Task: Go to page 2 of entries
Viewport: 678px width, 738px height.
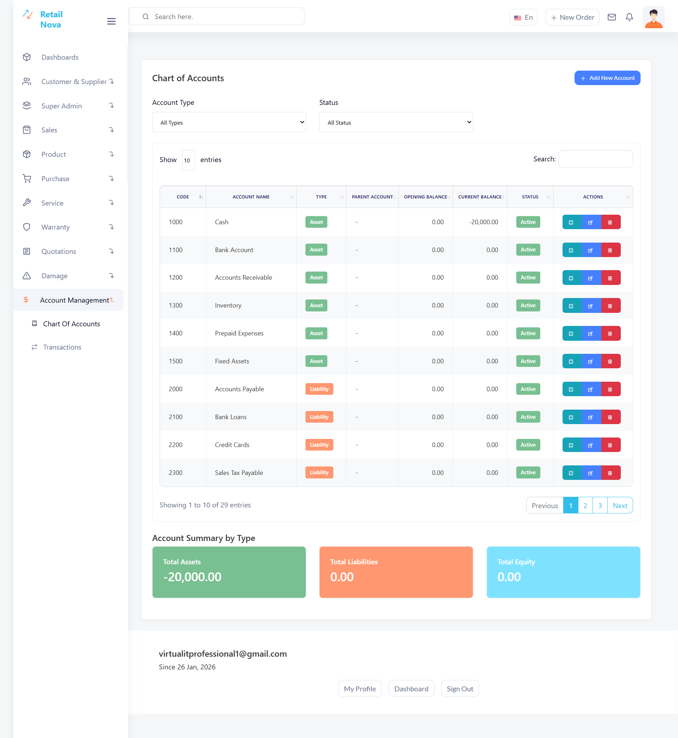Action: click(585, 505)
